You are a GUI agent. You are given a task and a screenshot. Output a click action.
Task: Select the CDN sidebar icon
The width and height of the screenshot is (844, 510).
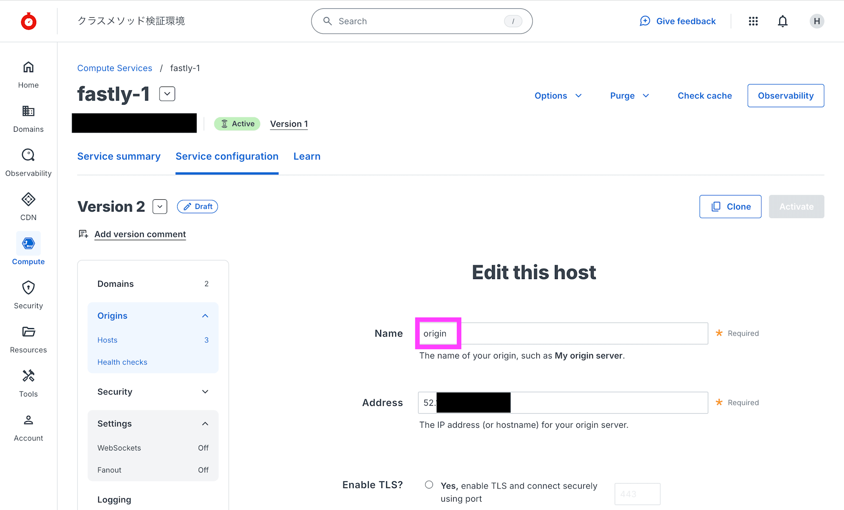click(28, 200)
